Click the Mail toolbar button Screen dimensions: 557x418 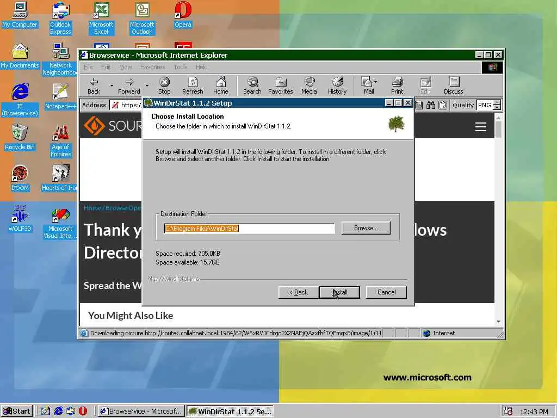pos(367,85)
